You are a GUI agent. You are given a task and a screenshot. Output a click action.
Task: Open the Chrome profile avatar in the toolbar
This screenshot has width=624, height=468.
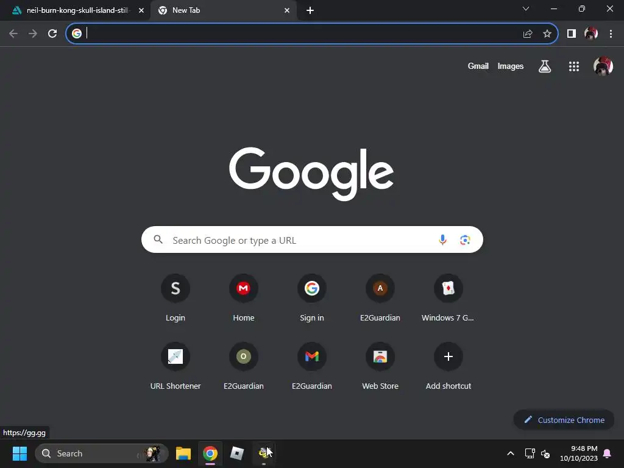[x=591, y=34]
